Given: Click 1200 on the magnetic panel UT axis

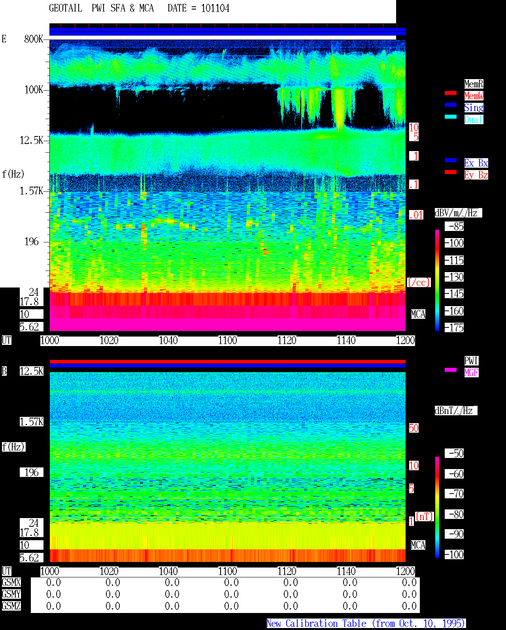Looking at the screenshot, I should tap(406, 571).
